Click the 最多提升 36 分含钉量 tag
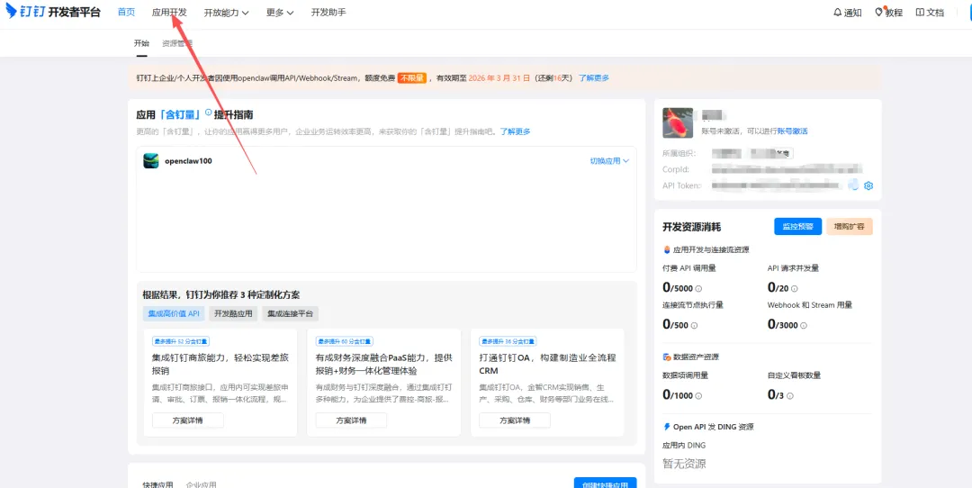This screenshot has width=972, height=488. 508,341
